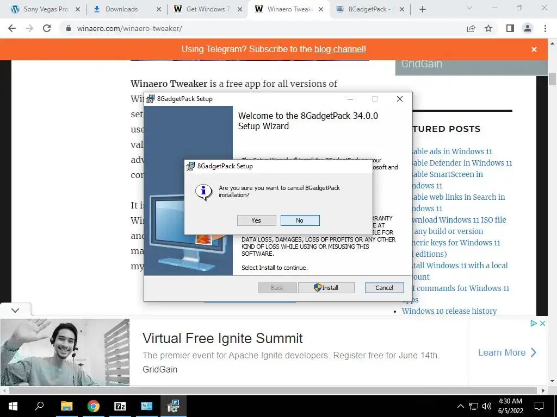
Task: Click the page vertical scrollbar thumb
Action: pyautogui.click(x=552, y=79)
